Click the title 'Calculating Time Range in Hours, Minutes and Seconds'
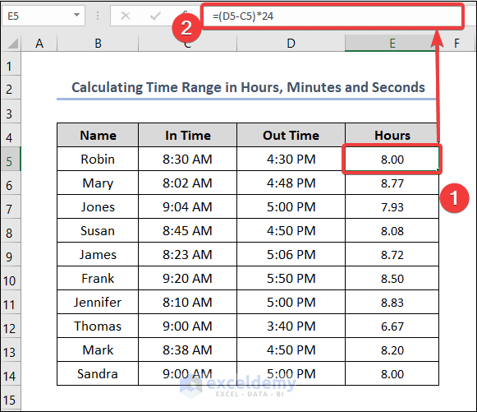 (x=248, y=87)
